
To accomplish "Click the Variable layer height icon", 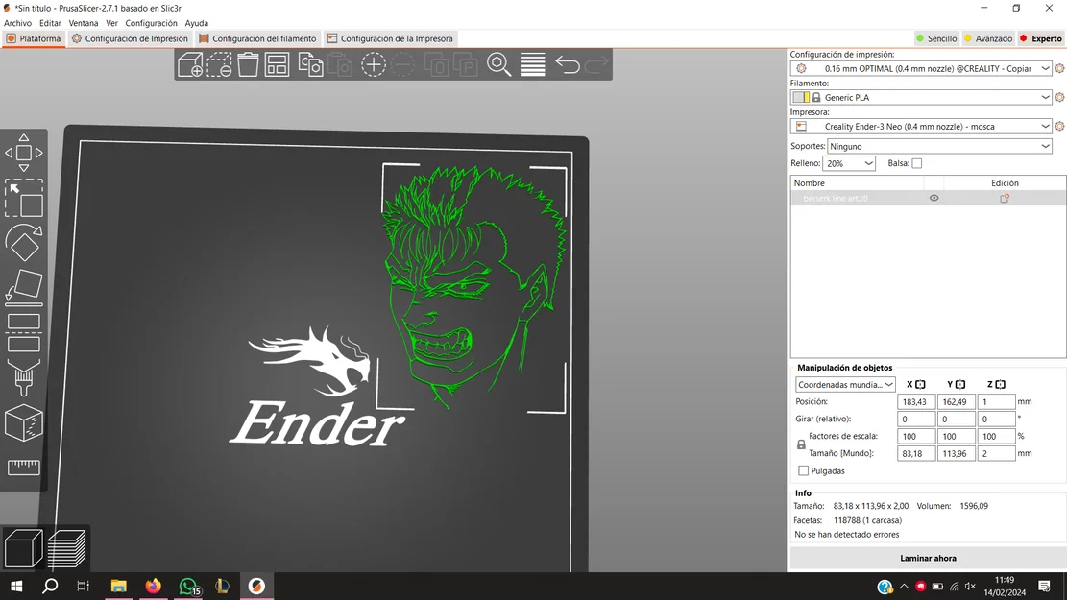I will click(x=533, y=64).
